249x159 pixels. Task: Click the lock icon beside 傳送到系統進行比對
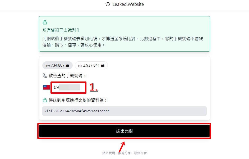click(45, 100)
